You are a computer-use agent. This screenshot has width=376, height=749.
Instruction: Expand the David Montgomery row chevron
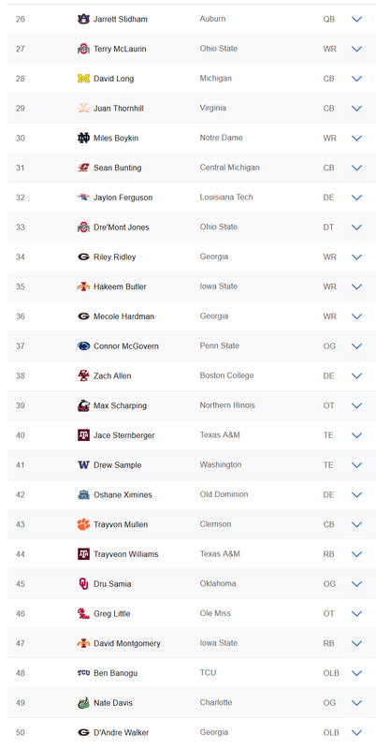click(x=356, y=643)
